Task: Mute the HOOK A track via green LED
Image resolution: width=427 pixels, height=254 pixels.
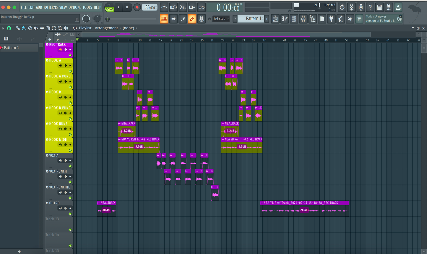Action: pos(70,71)
